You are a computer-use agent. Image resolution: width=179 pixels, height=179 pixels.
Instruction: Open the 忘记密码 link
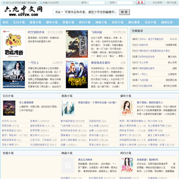158,2
